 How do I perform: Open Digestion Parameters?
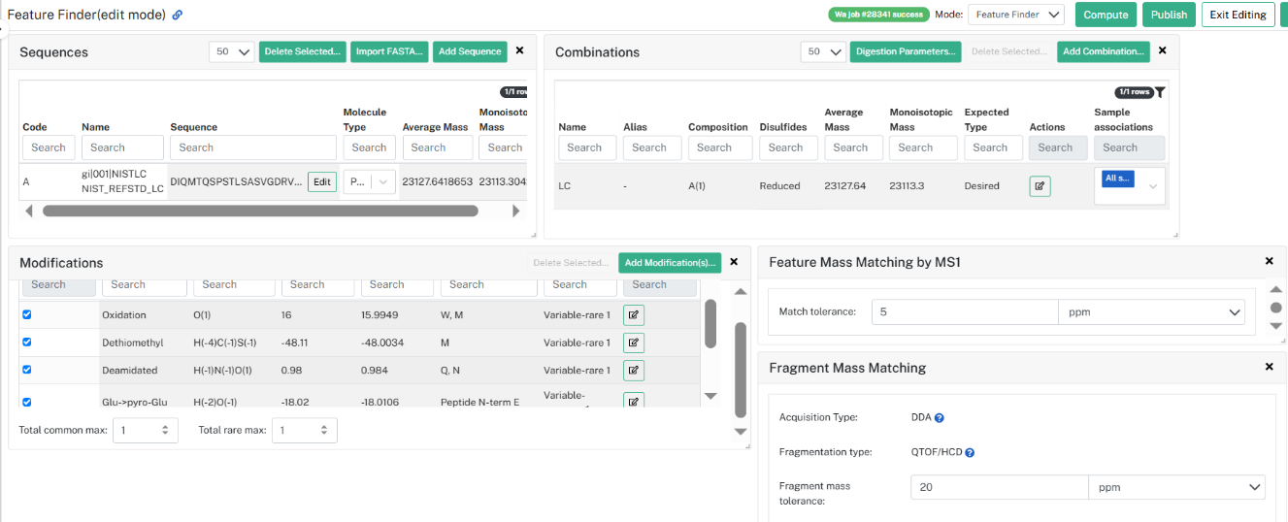(906, 51)
